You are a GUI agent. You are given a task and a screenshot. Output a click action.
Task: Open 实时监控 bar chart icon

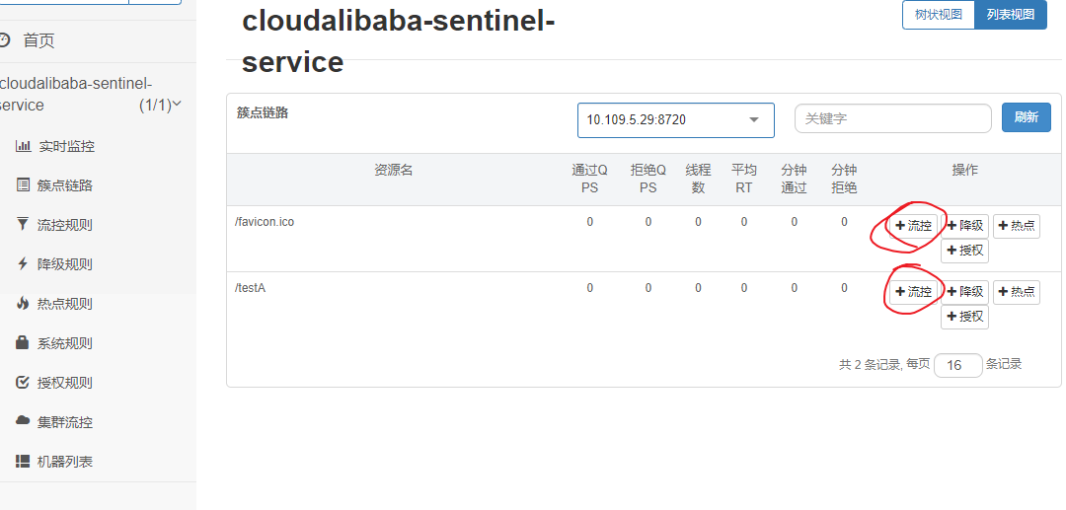coord(23,146)
